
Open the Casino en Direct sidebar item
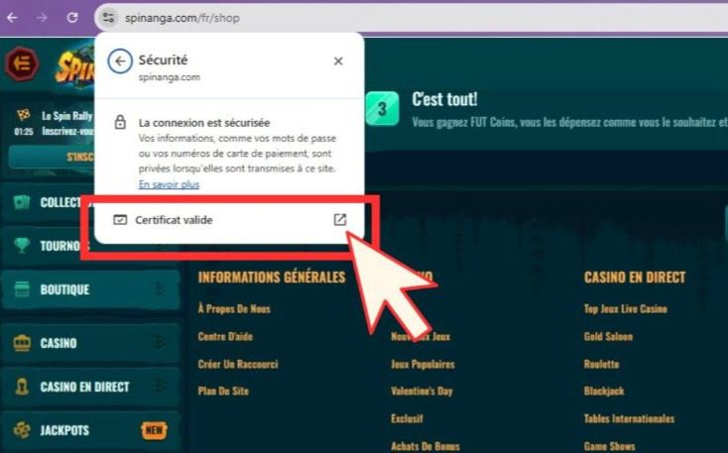coord(91,387)
